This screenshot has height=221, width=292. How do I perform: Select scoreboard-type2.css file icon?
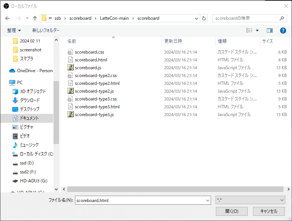70,76
